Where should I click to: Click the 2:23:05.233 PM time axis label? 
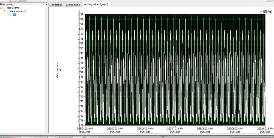[115, 128]
